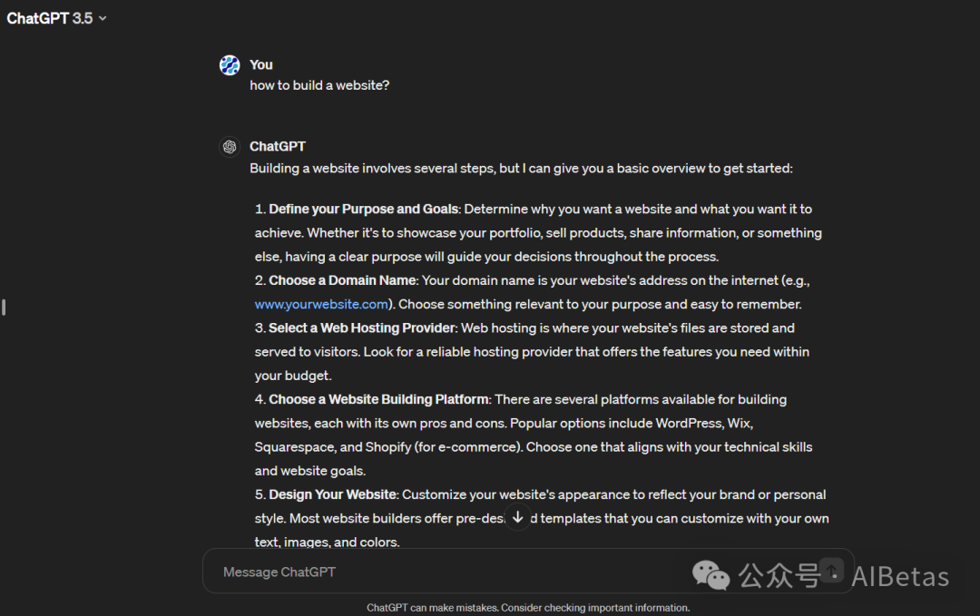This screenshot has height=616, width=980.
Task: Click the chevron next to ChatGPT 3.5
Action: (x=103, y=19)
